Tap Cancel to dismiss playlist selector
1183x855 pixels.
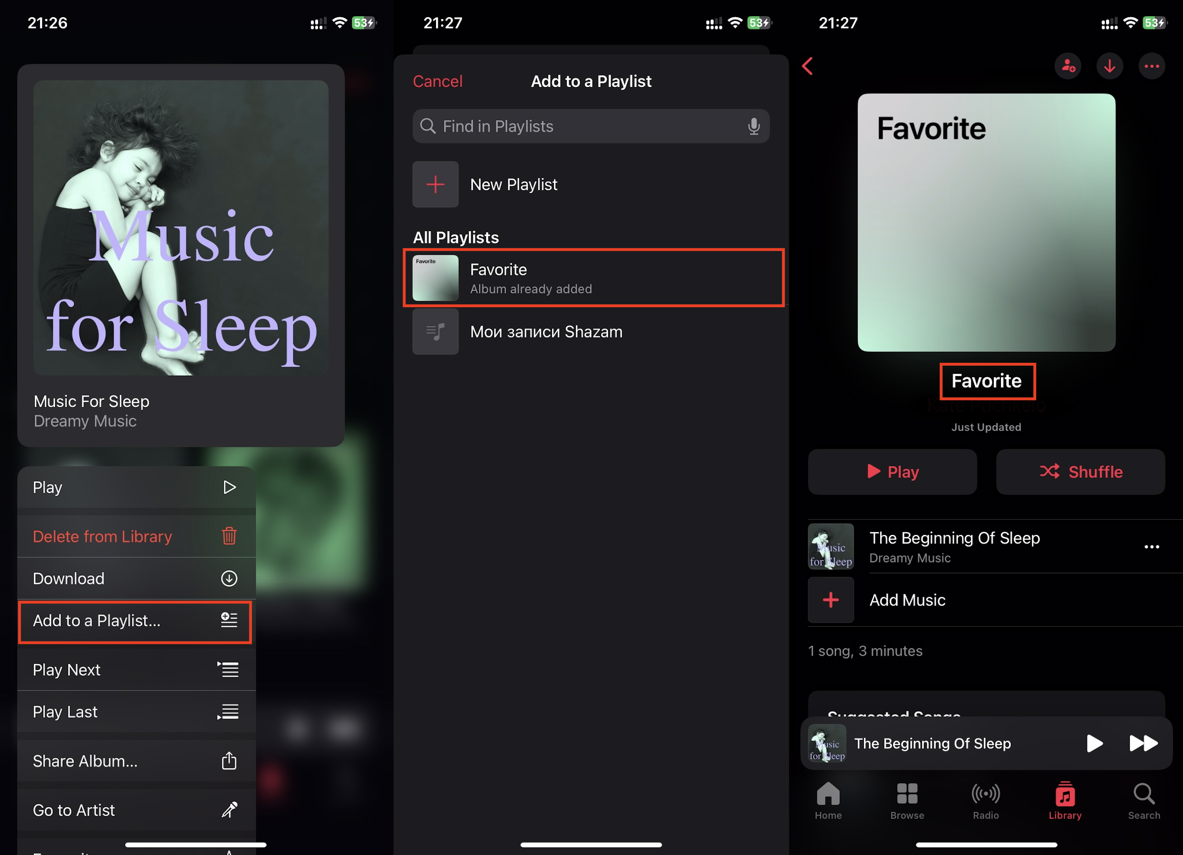point(438,82)
